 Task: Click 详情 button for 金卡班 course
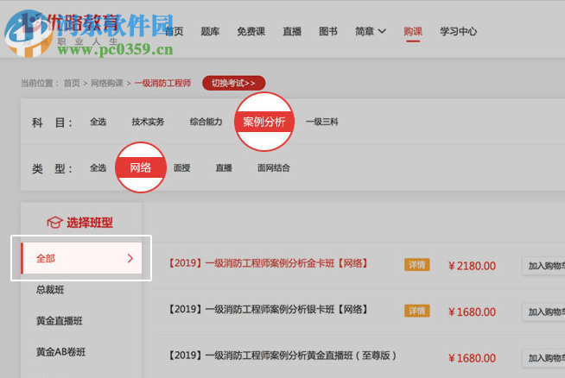(417, 265)
